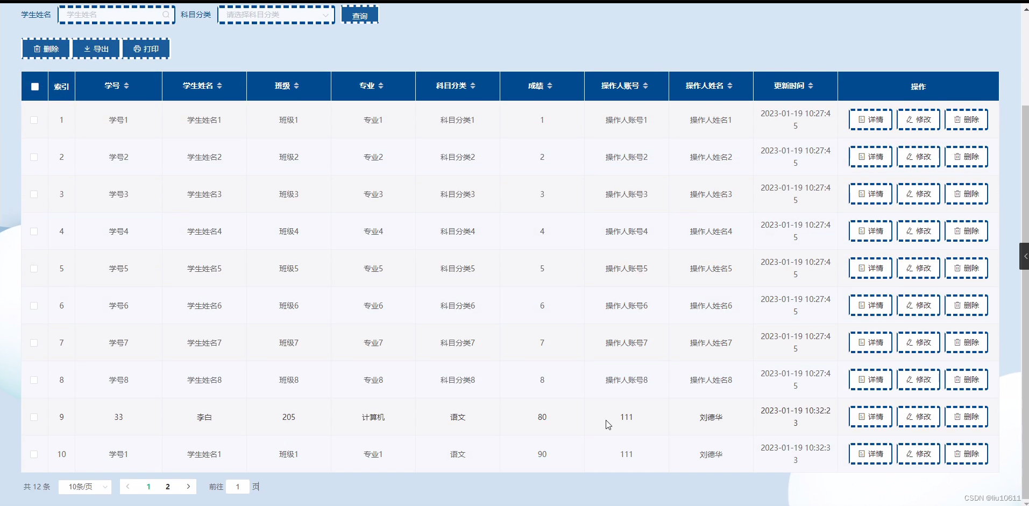
Task: Sort by 更新时间 column arrows
Action: 811,86
